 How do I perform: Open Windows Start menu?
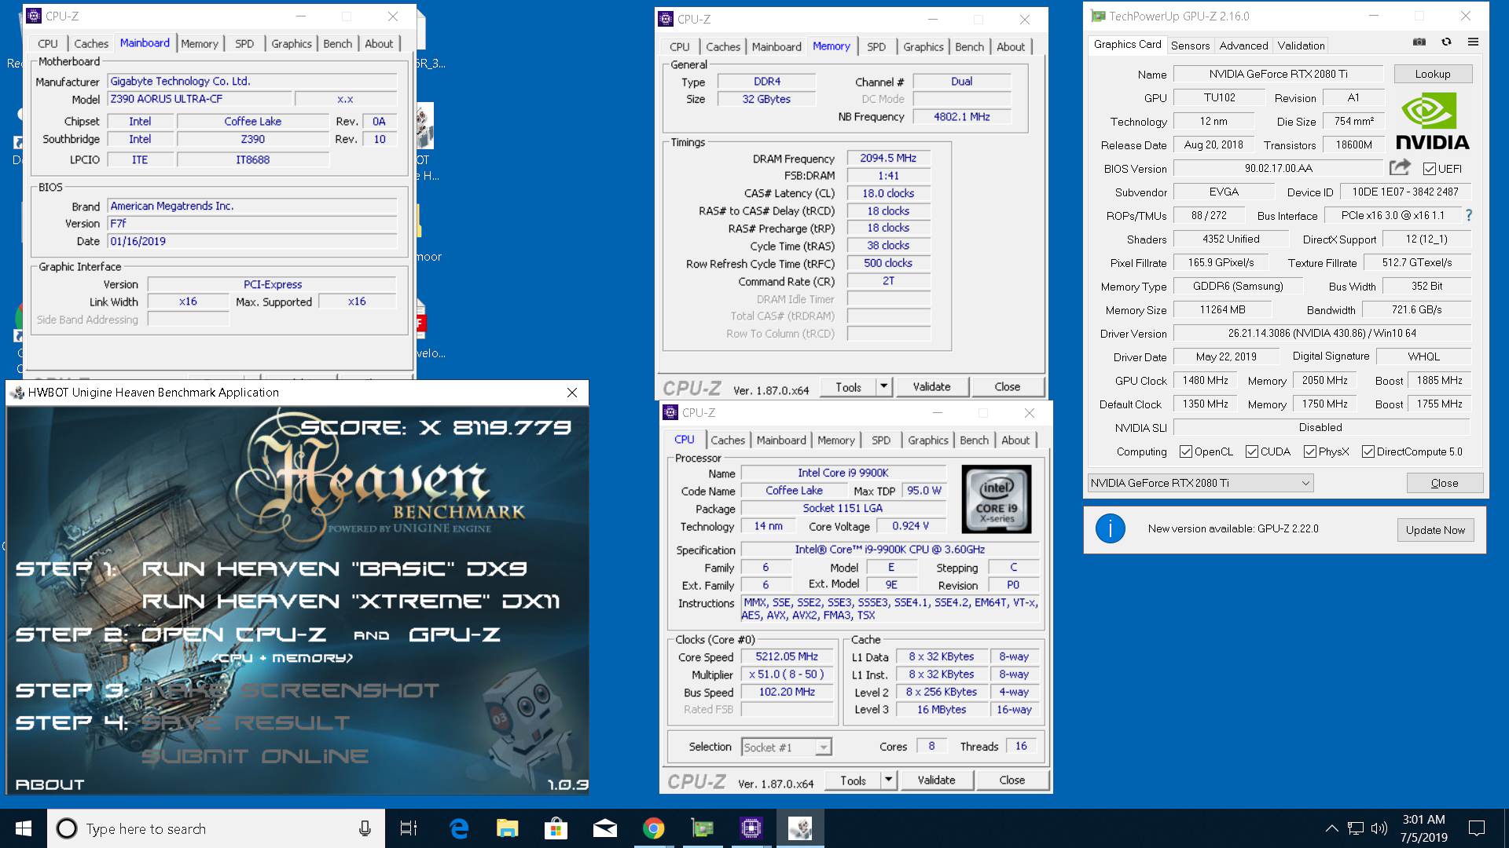[x=23, y=828]
